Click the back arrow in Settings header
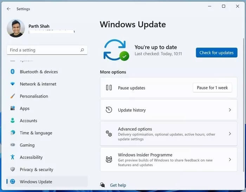Screen dimensions: 246x192 click(9, 9)
